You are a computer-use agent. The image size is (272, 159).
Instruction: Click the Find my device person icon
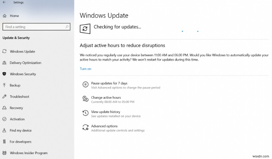tap(4, 130)
